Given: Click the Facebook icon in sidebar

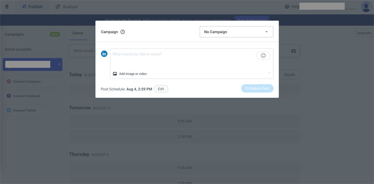Looking at the screenshot, I should [9, 96].
